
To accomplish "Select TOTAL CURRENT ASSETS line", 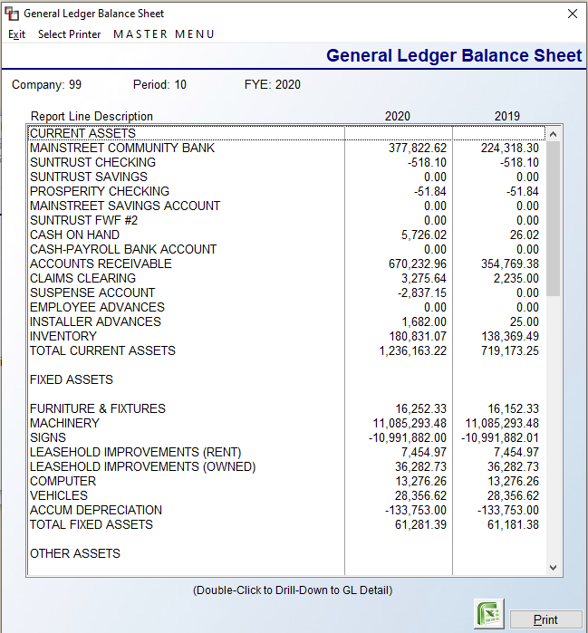I will [286, 350].
